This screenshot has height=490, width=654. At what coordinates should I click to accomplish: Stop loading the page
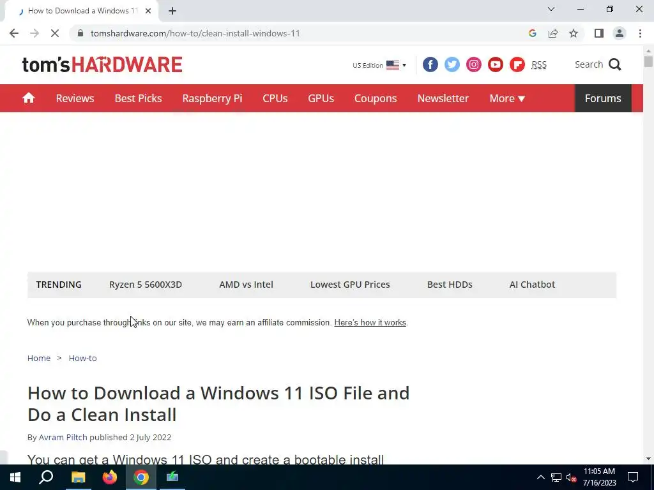click(55, 33)
